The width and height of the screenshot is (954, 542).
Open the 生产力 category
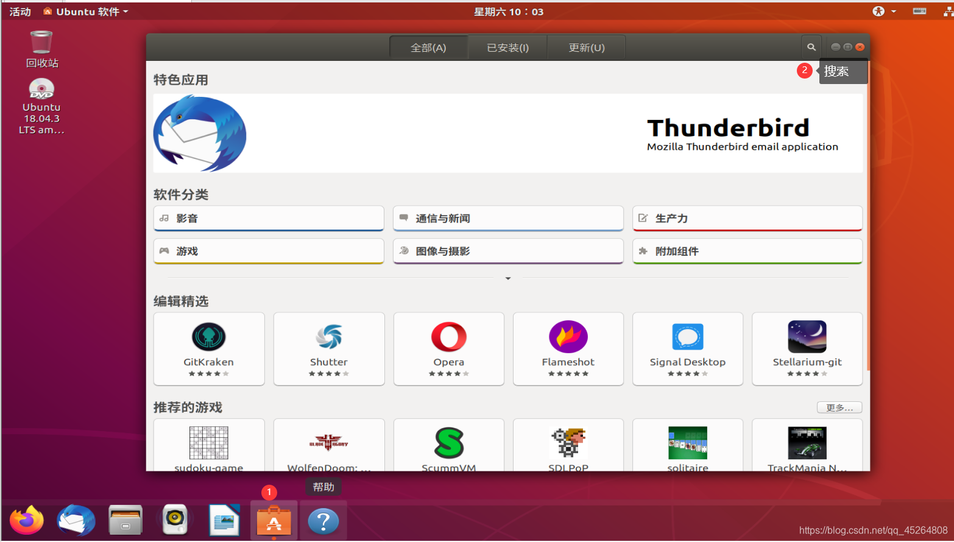click(746, 218)
